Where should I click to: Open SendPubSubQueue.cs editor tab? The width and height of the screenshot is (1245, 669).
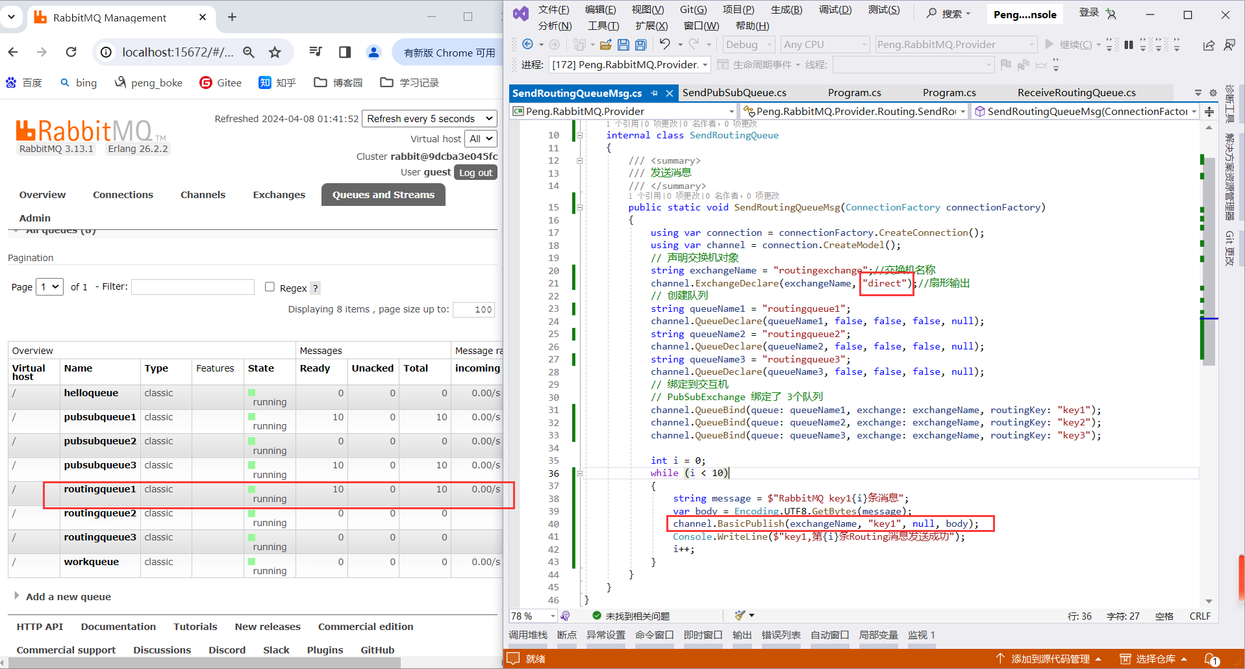[x=734, y=93]
